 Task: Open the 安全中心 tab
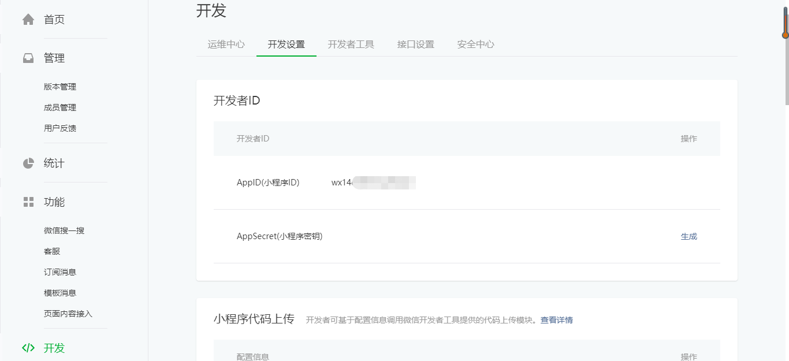point(476,44)
